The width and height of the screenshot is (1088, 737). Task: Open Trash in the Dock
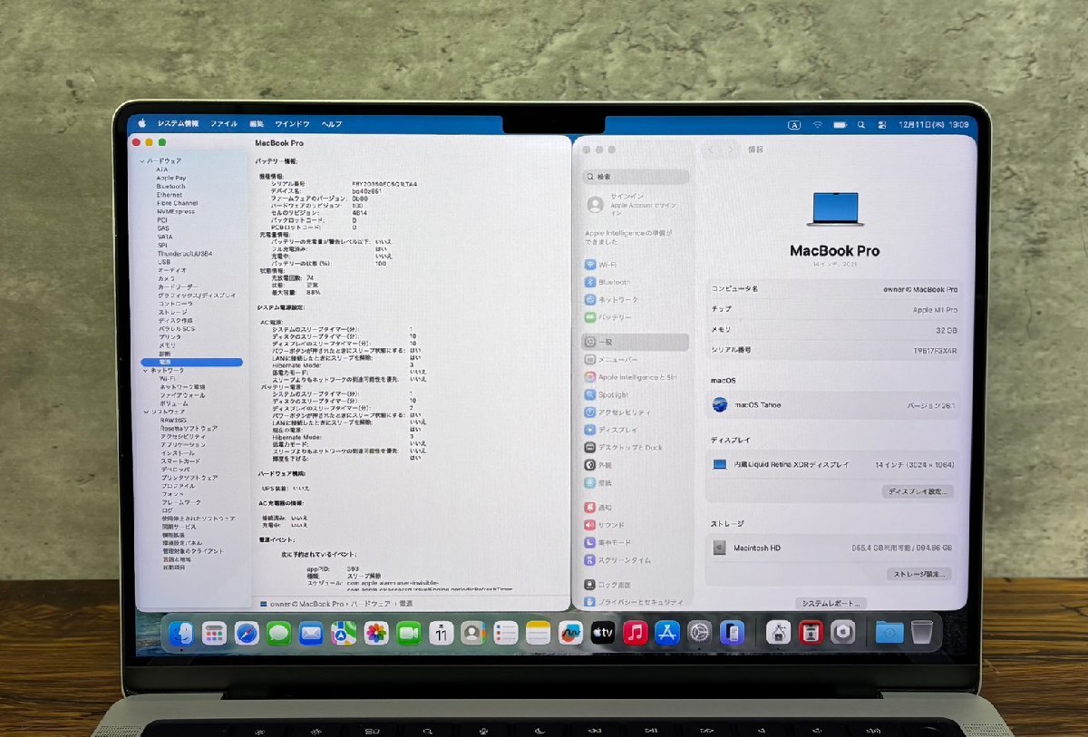[921, 633]
